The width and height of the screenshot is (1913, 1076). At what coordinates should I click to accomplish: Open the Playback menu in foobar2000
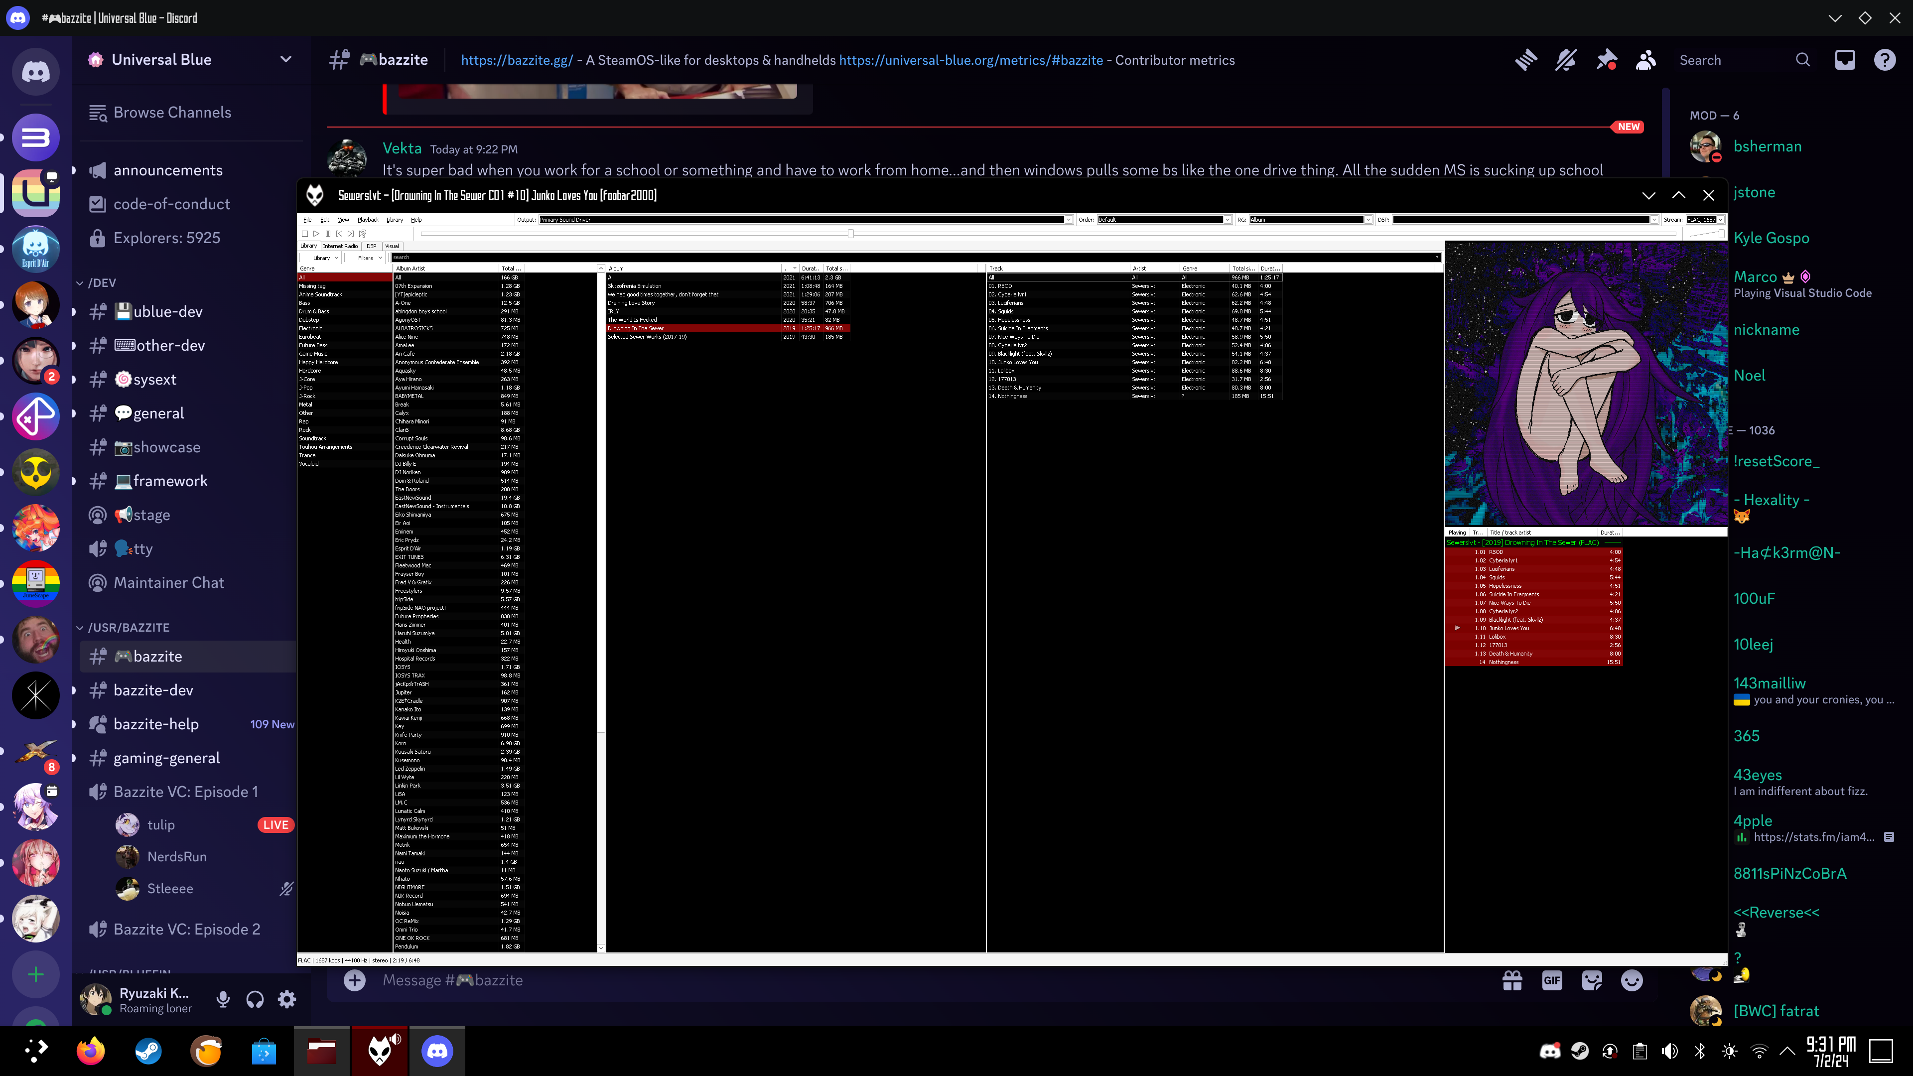coord(368,220)
